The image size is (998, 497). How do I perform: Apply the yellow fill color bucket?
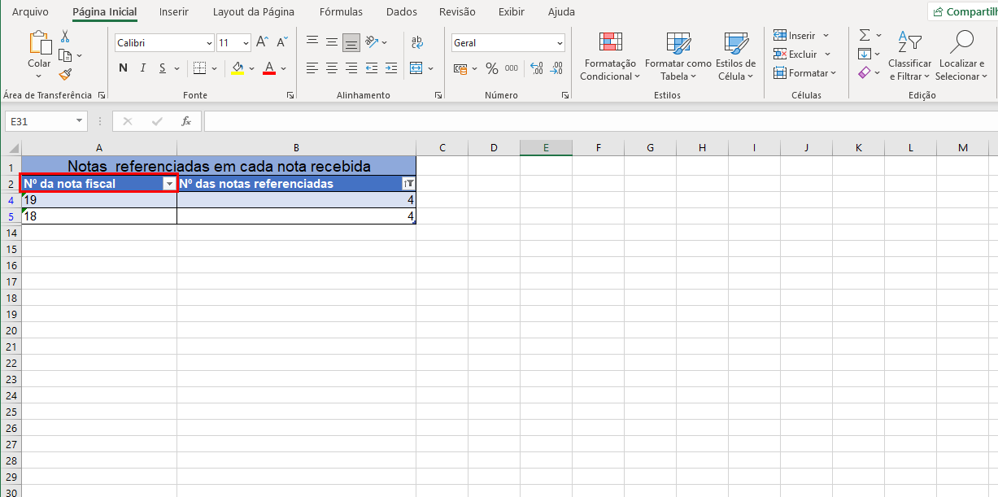point(238,68)
